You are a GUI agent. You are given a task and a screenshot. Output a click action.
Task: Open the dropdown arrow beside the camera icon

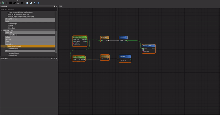[24, 3]
